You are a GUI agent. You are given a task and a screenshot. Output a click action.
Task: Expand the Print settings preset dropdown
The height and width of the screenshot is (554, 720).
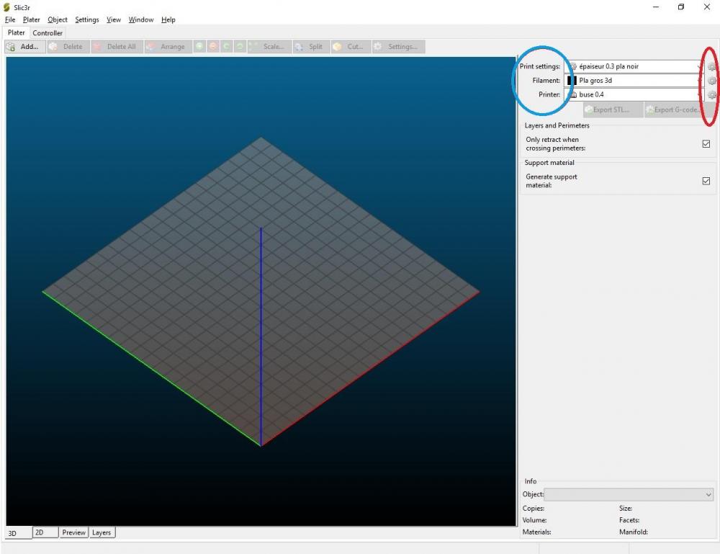tap(634, 66)
